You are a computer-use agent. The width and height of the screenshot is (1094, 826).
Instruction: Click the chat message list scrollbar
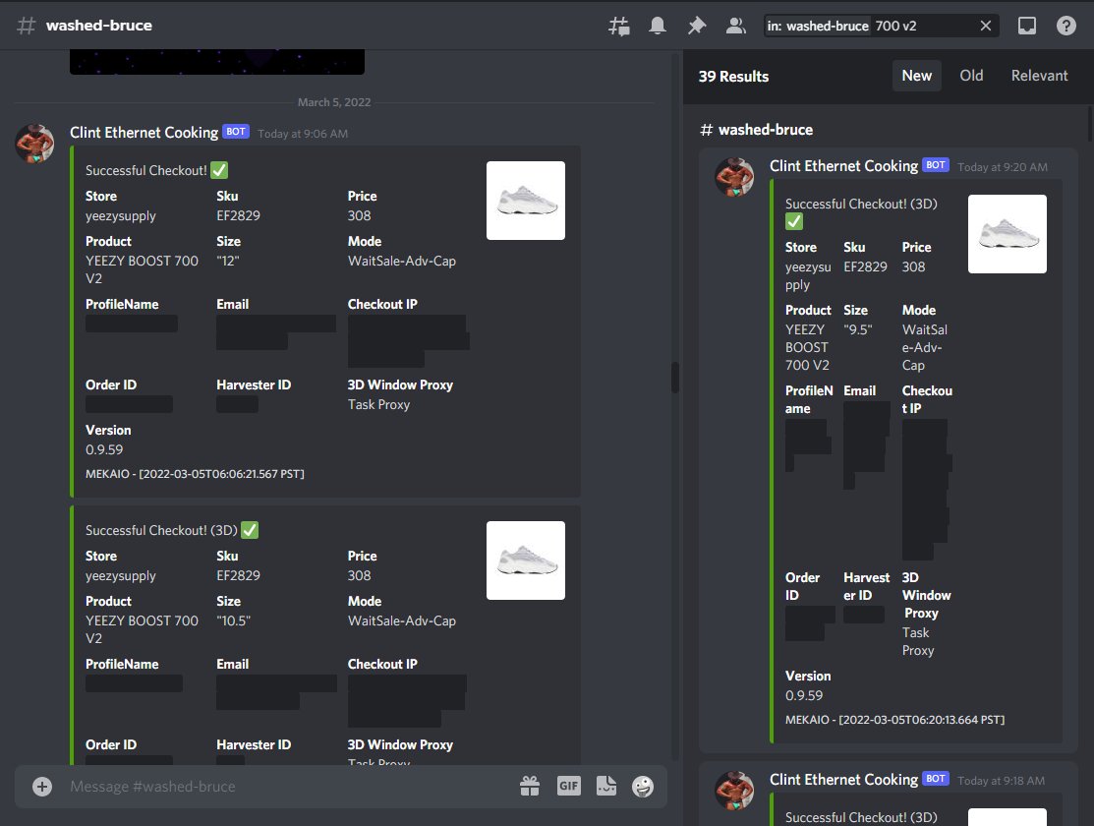coord(674,377)
